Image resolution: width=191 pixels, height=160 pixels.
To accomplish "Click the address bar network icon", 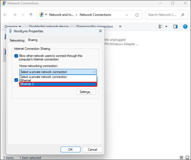I will [42, 14].
